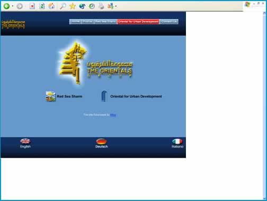This screenshot has height=201, width=267.
Task: Open the Contact Us navigation tab
Action: [169, 22]
